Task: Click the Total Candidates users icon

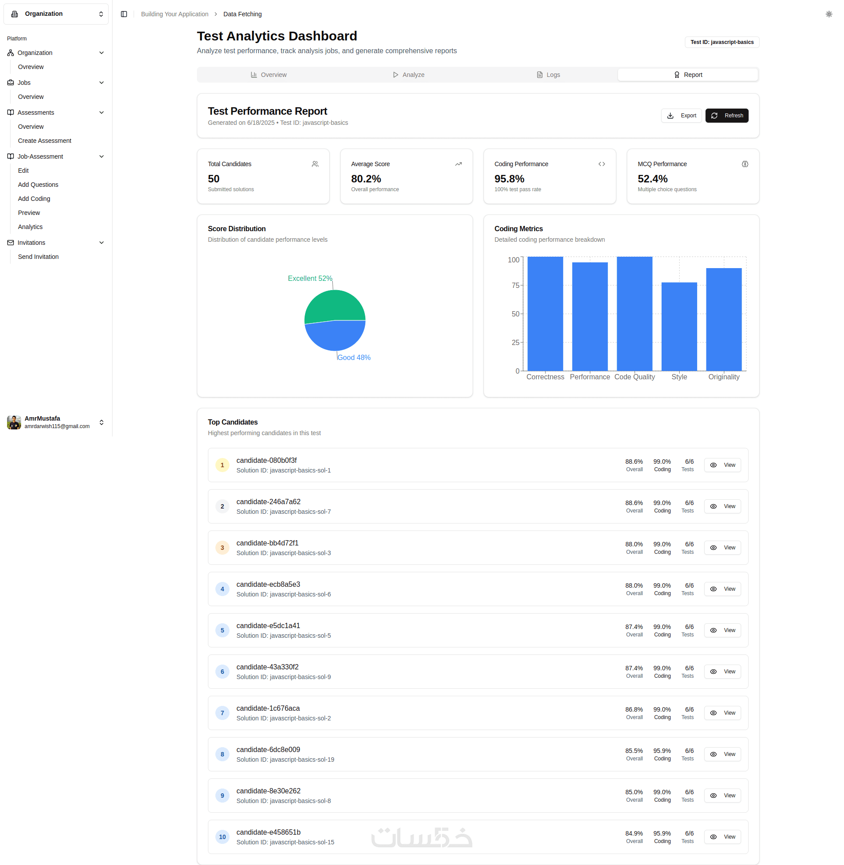Action: click(x=315, y=164)
